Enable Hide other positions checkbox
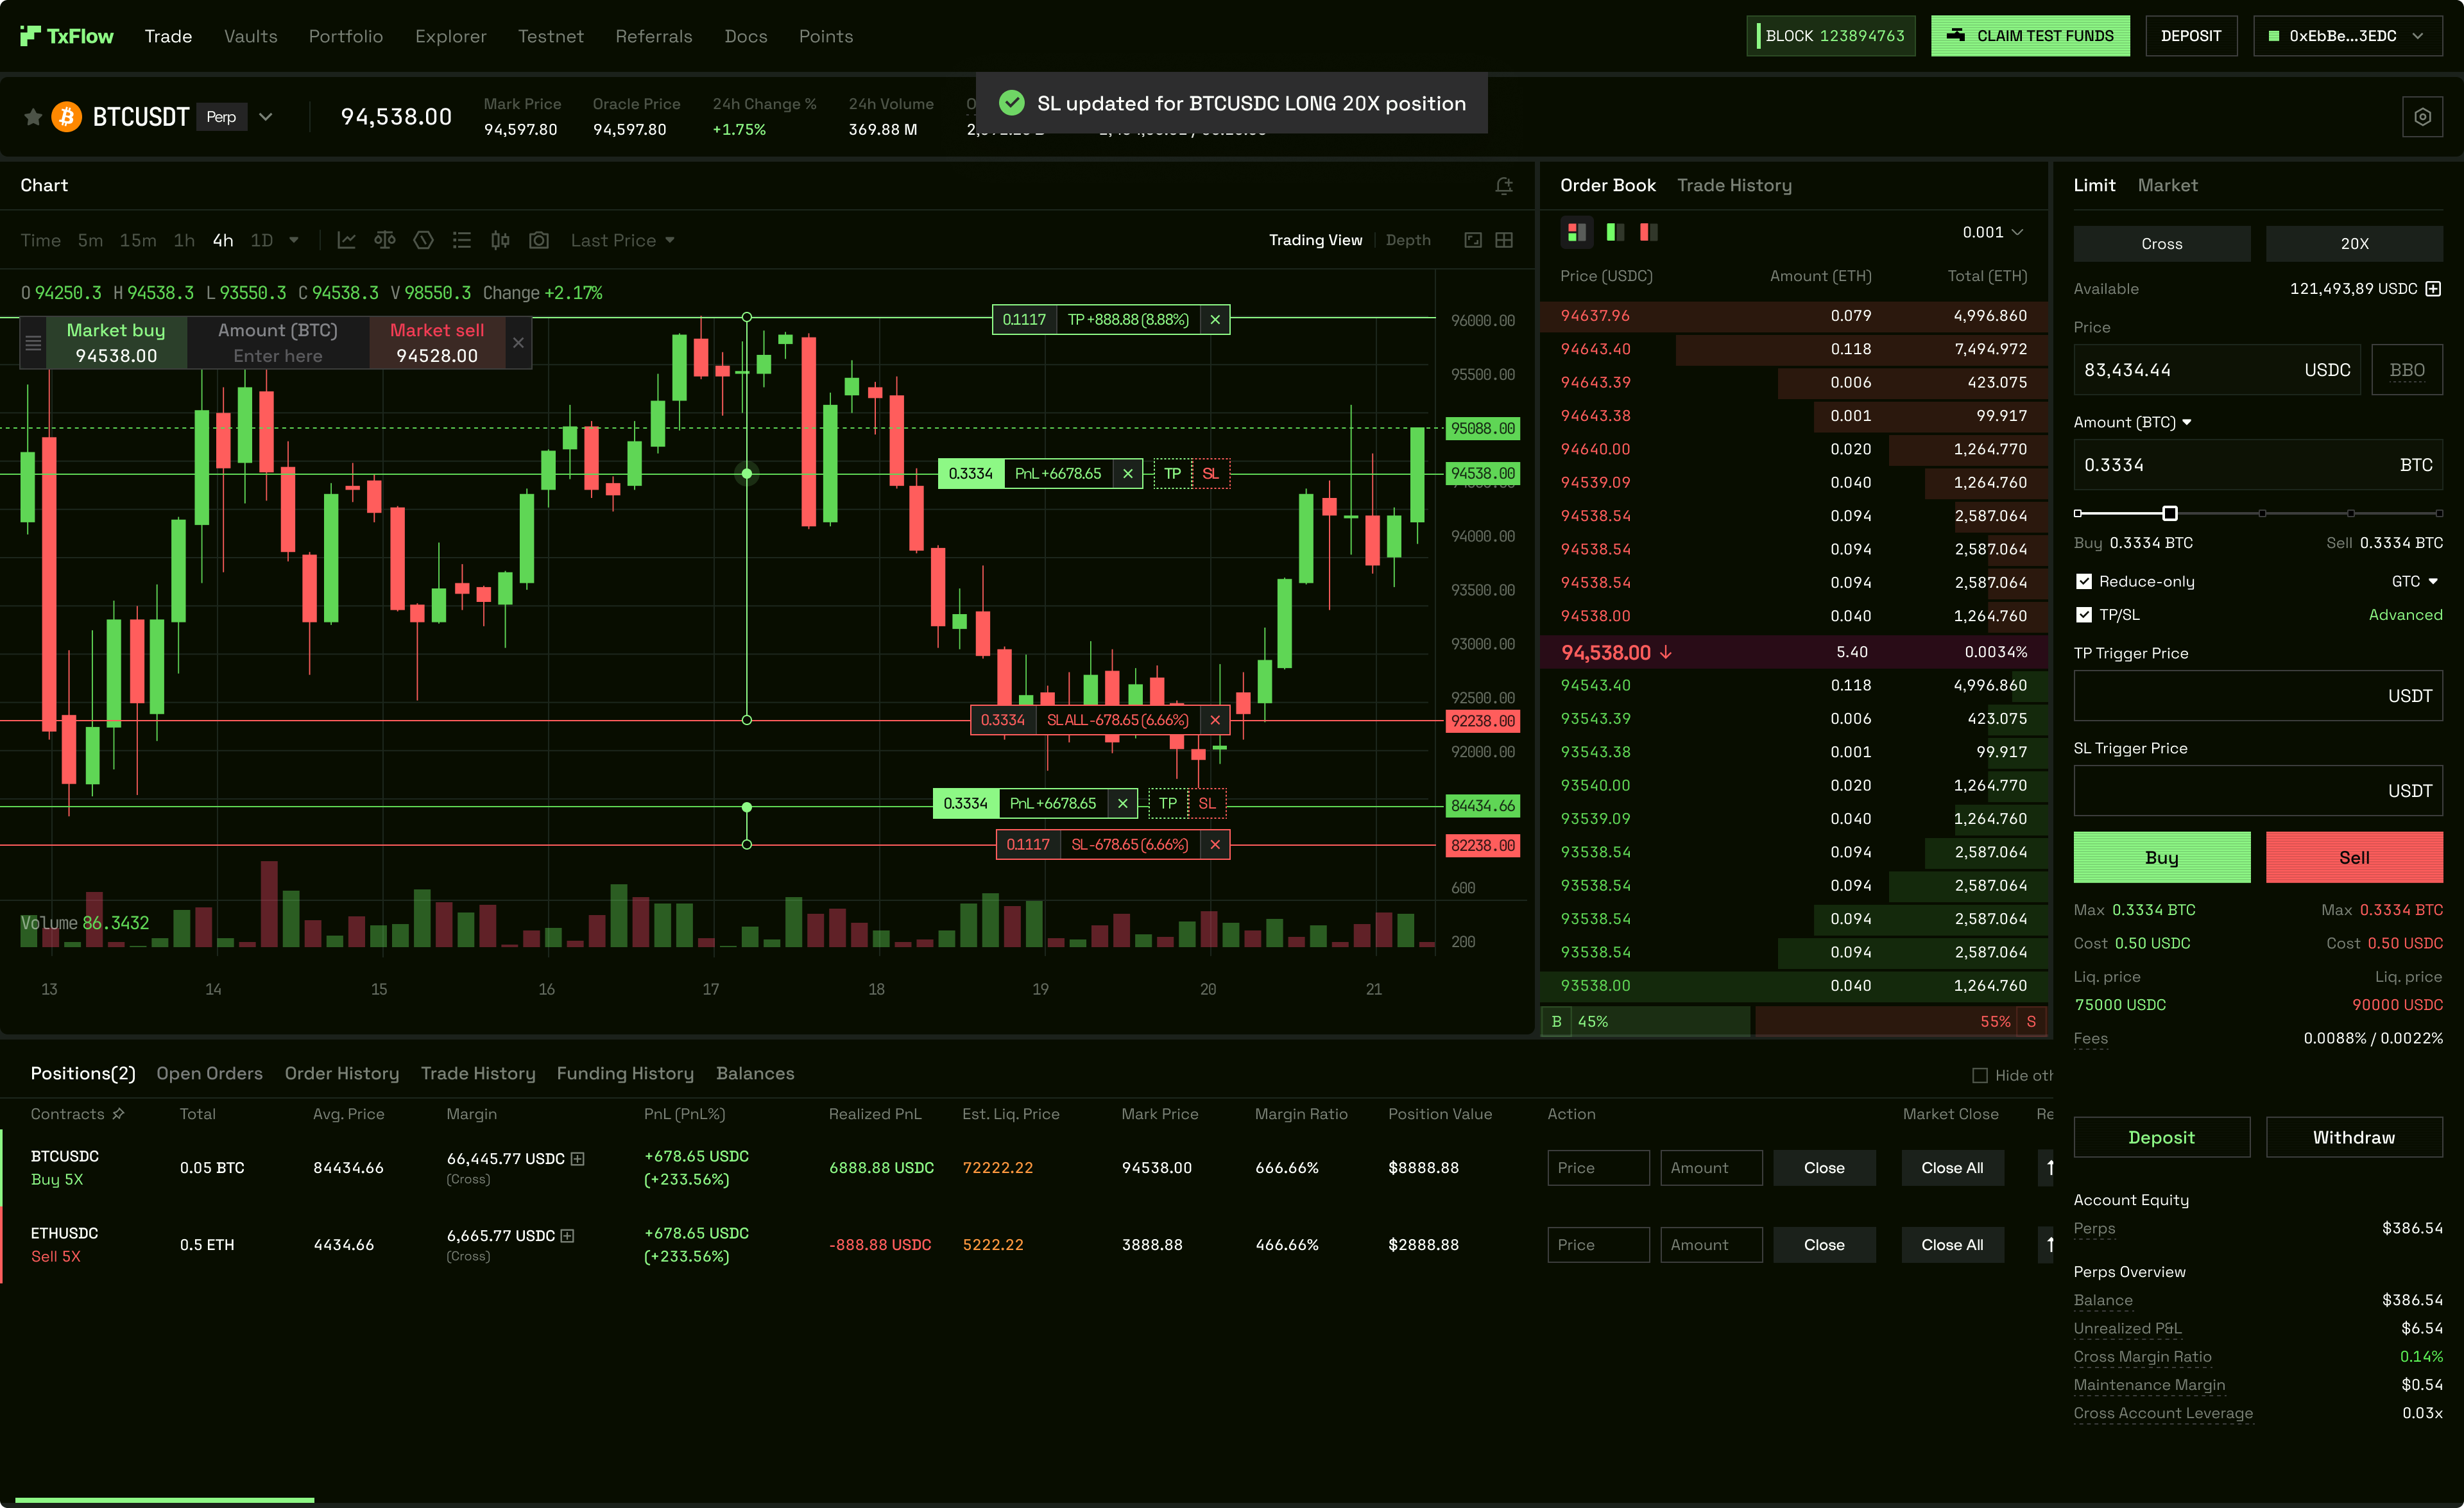The height and width of the screenshot is (1508, 2464). pyautogui.click(x=1981, y=1075)
